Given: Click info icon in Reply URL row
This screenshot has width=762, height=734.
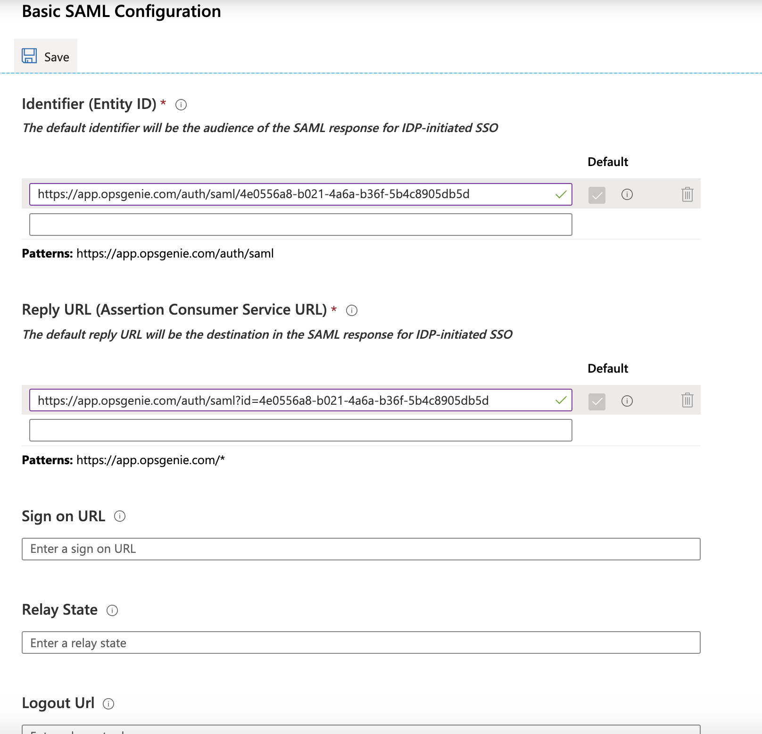Looking at the screenshot, I should (x=627, y=401).
